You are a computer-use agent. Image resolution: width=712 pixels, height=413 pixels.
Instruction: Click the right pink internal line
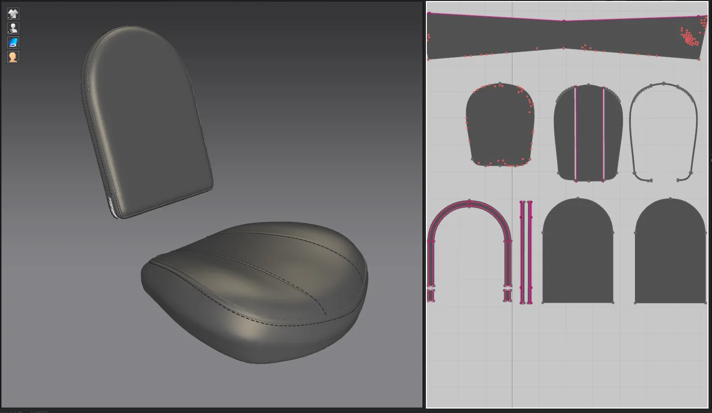coord(604,134)
